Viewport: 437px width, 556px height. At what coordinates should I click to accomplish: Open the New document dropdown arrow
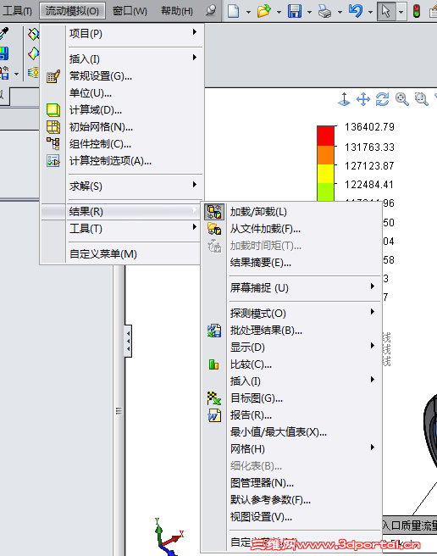248,12
